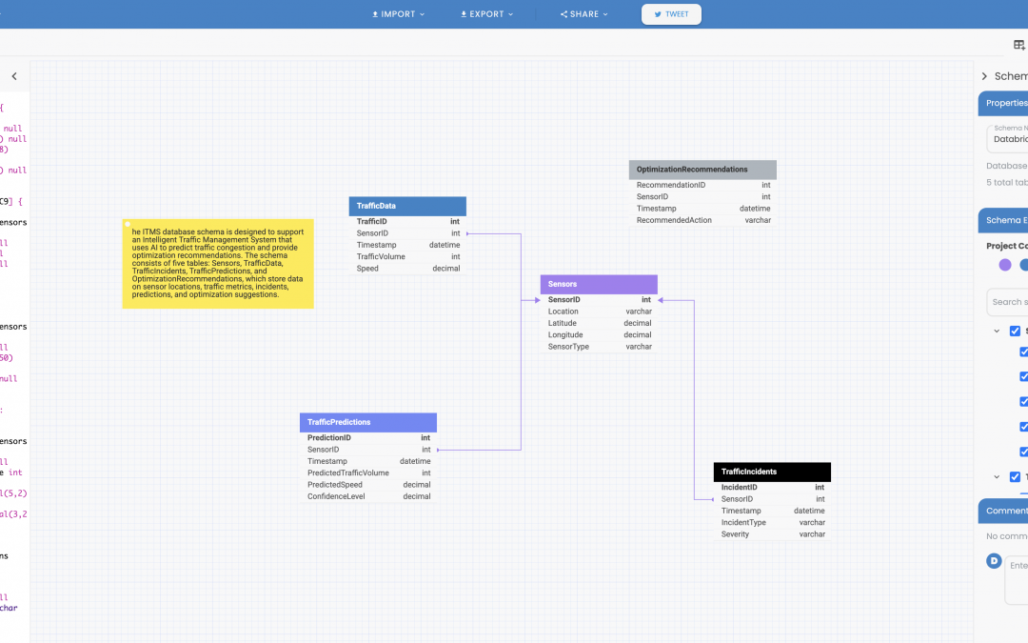This screenshot has height=643, width=1028.
Task: Collapse the left code panel with the back arrow
Action: [x=14, y=76]
